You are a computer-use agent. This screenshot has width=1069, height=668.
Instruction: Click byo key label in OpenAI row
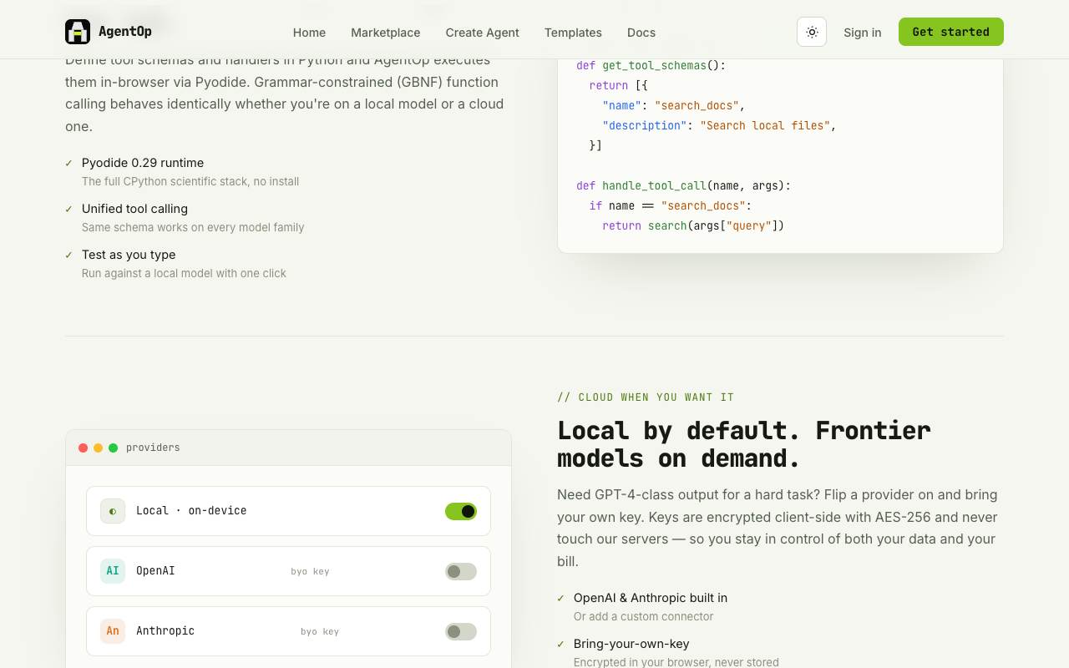(310, 572)
